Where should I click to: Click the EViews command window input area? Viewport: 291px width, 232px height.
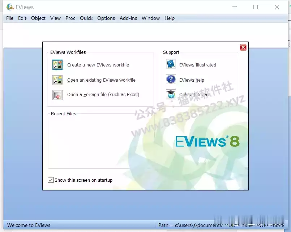click(145, 35)
